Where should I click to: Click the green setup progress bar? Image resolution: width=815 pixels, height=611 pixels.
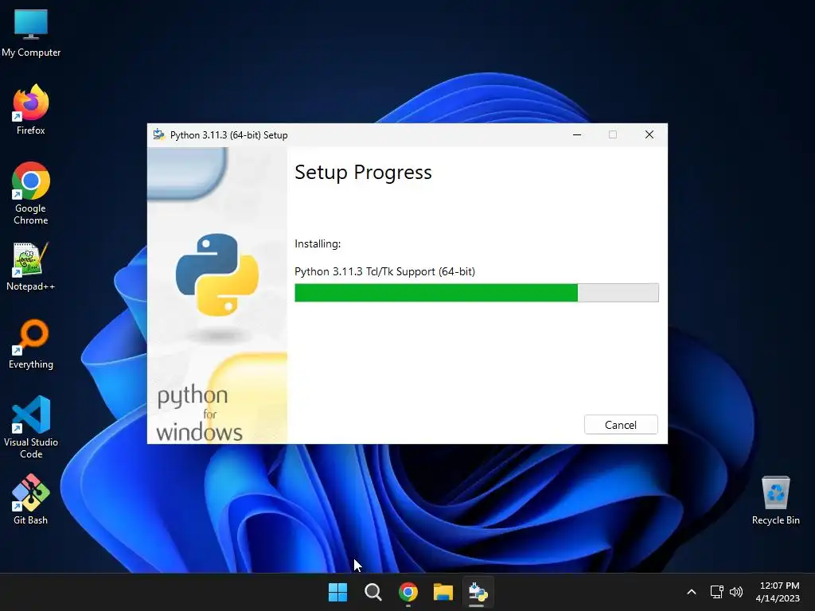tap(476, 293)
